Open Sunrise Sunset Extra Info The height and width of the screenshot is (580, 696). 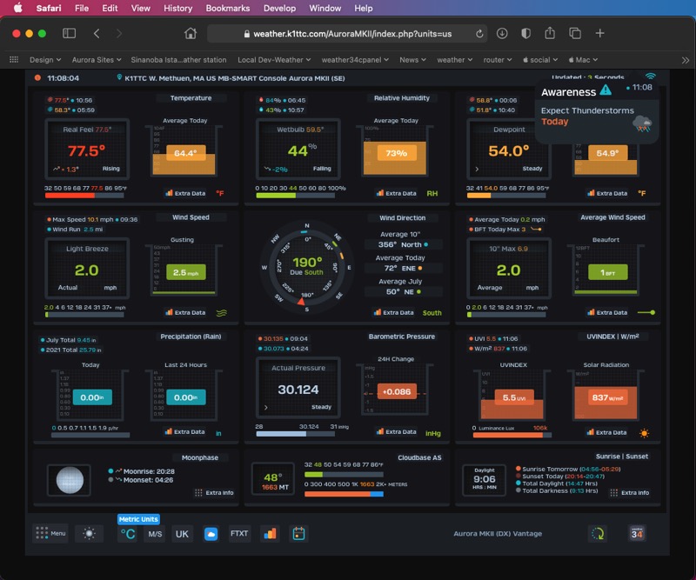point(630,492)
